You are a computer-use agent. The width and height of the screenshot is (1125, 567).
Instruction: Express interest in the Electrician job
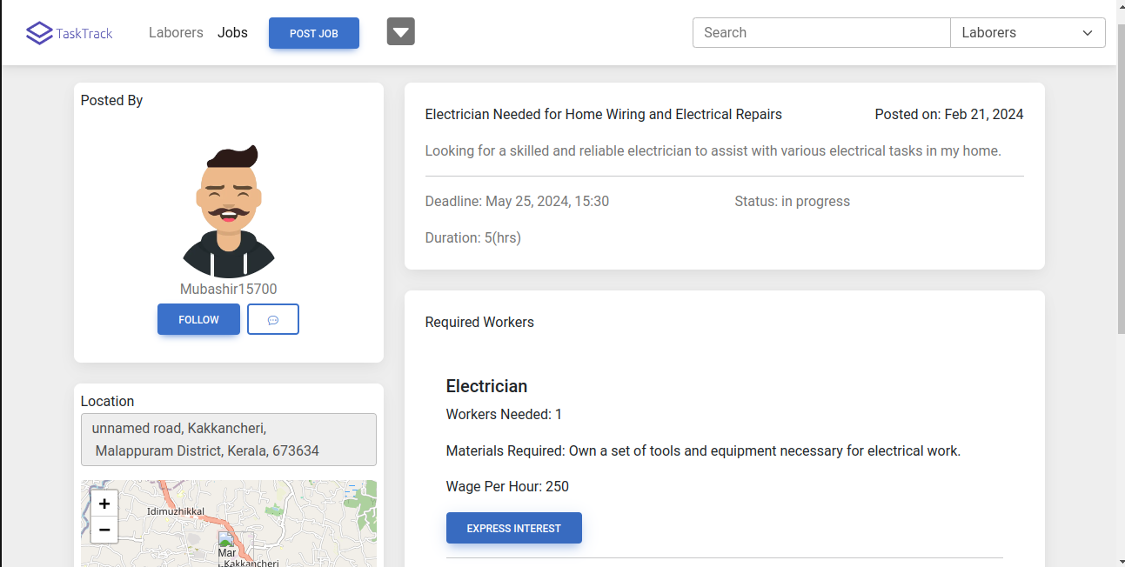(513, 528)
